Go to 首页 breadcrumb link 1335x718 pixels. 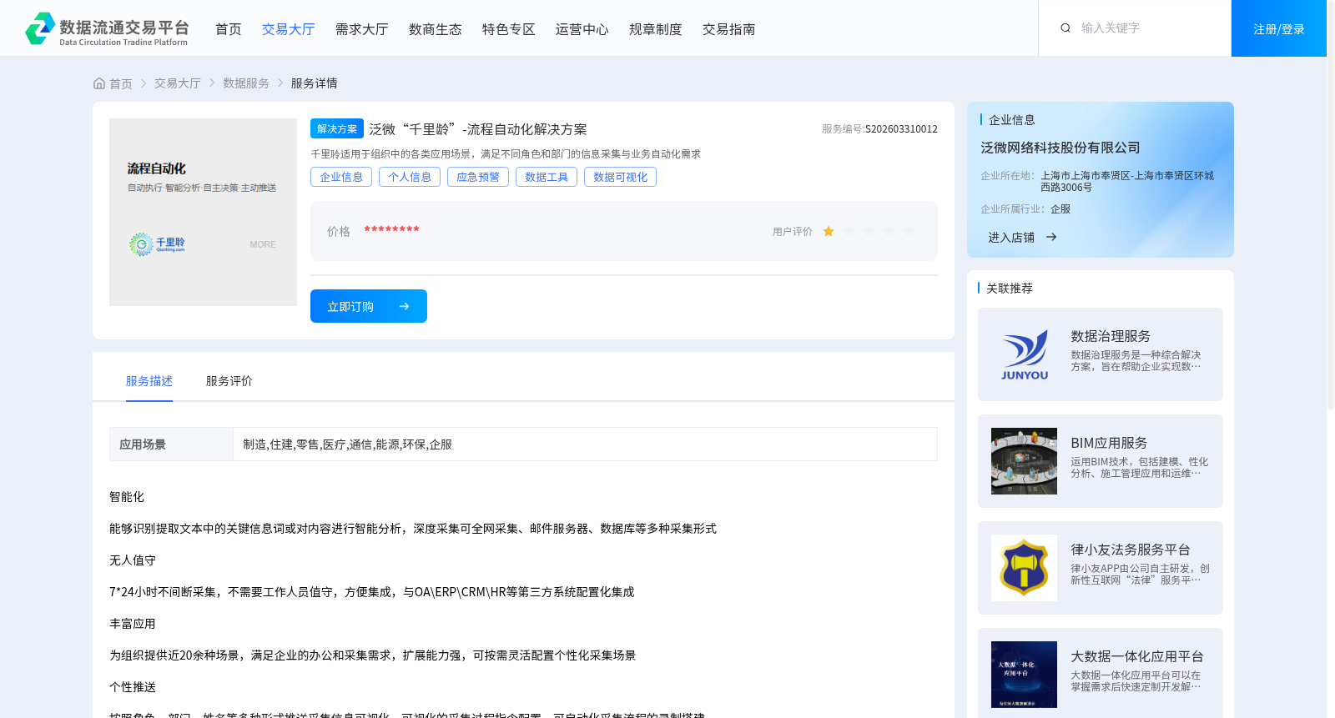click(121, 83)
